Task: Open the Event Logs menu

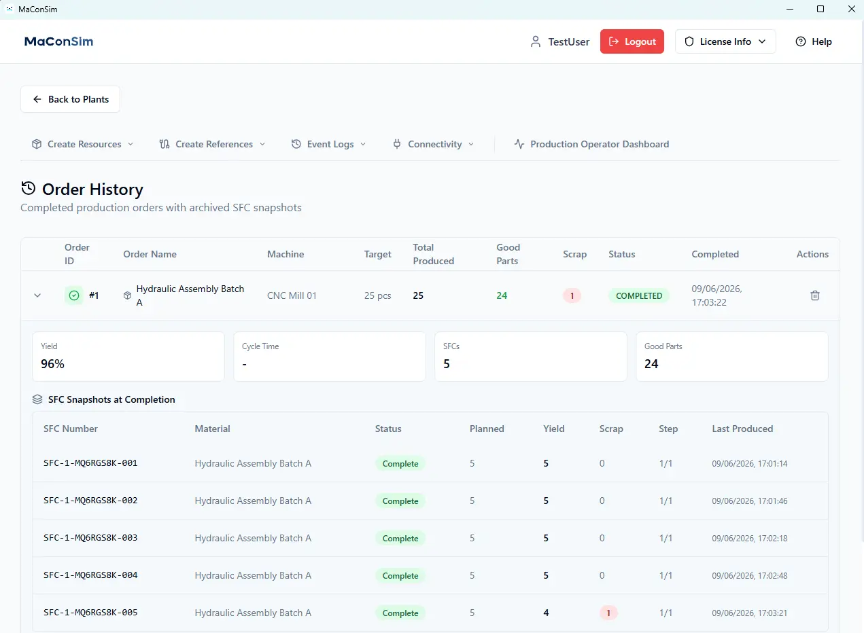Action: tap(329, 144)
